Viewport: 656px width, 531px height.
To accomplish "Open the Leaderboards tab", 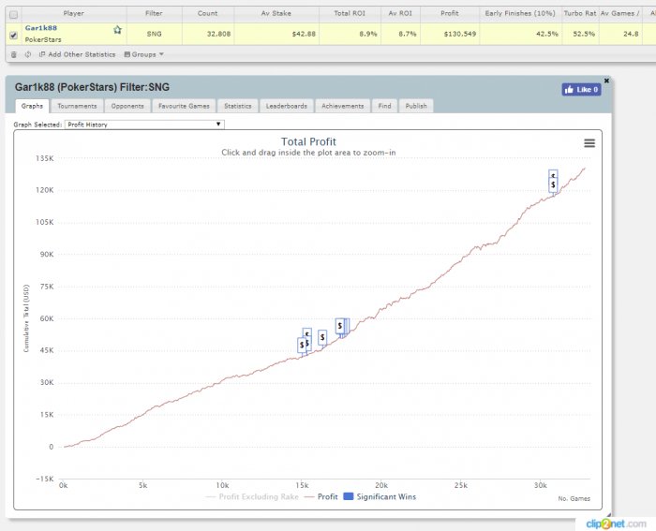I will 287,106.
